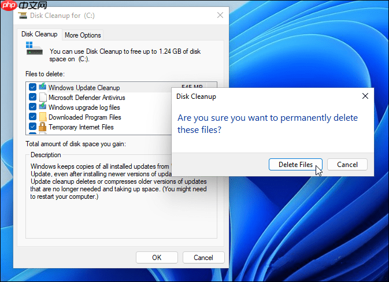The height and width of the screenshot is (282, 389).
Task: Uncheck Microsoft Defender Antivirus checkbox
Action: coord(32,97)
